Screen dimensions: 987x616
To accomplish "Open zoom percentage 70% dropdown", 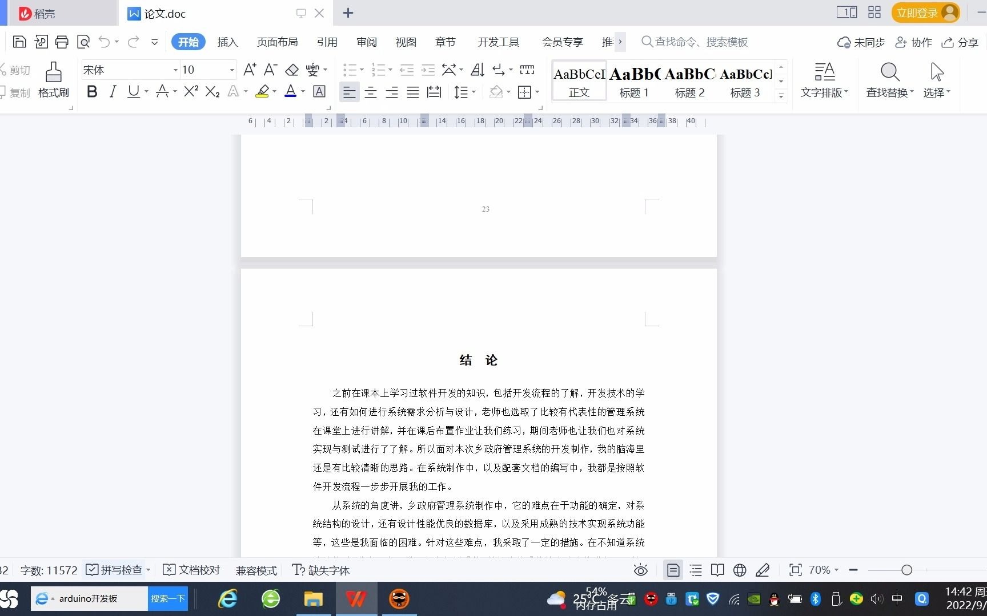I will click(836, 570).
